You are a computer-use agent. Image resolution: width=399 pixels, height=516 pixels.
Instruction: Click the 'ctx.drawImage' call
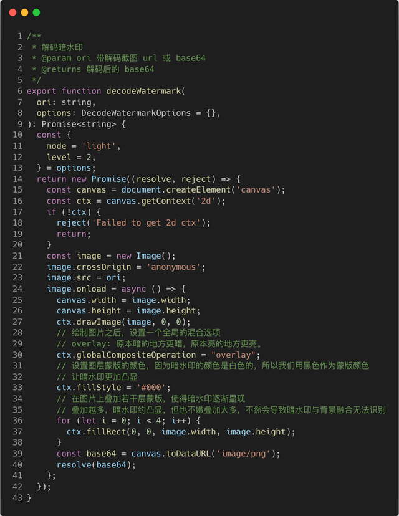pyautogui.click(x=89, y=322)
